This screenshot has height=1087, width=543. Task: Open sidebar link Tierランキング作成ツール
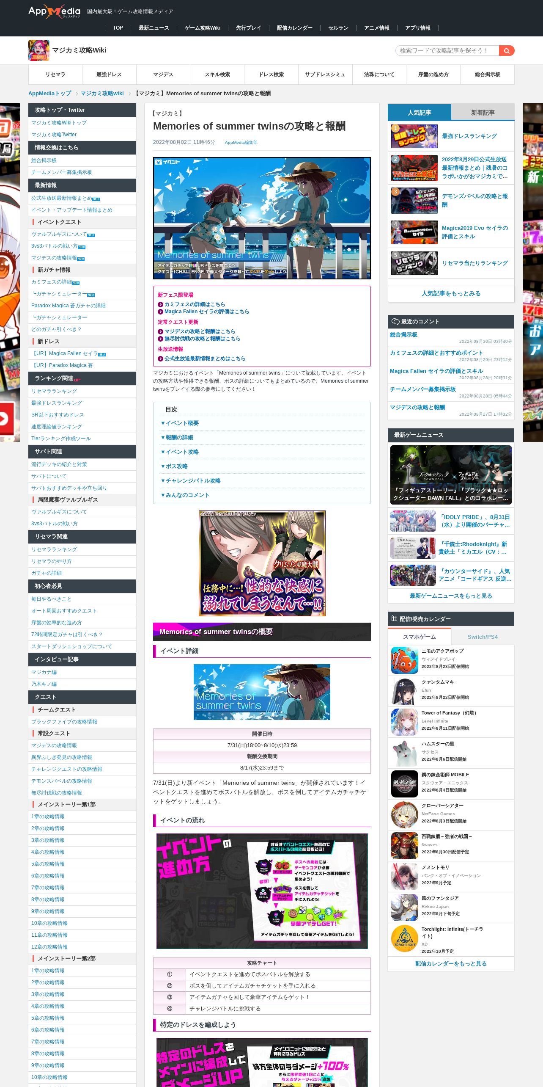[61, 439]
